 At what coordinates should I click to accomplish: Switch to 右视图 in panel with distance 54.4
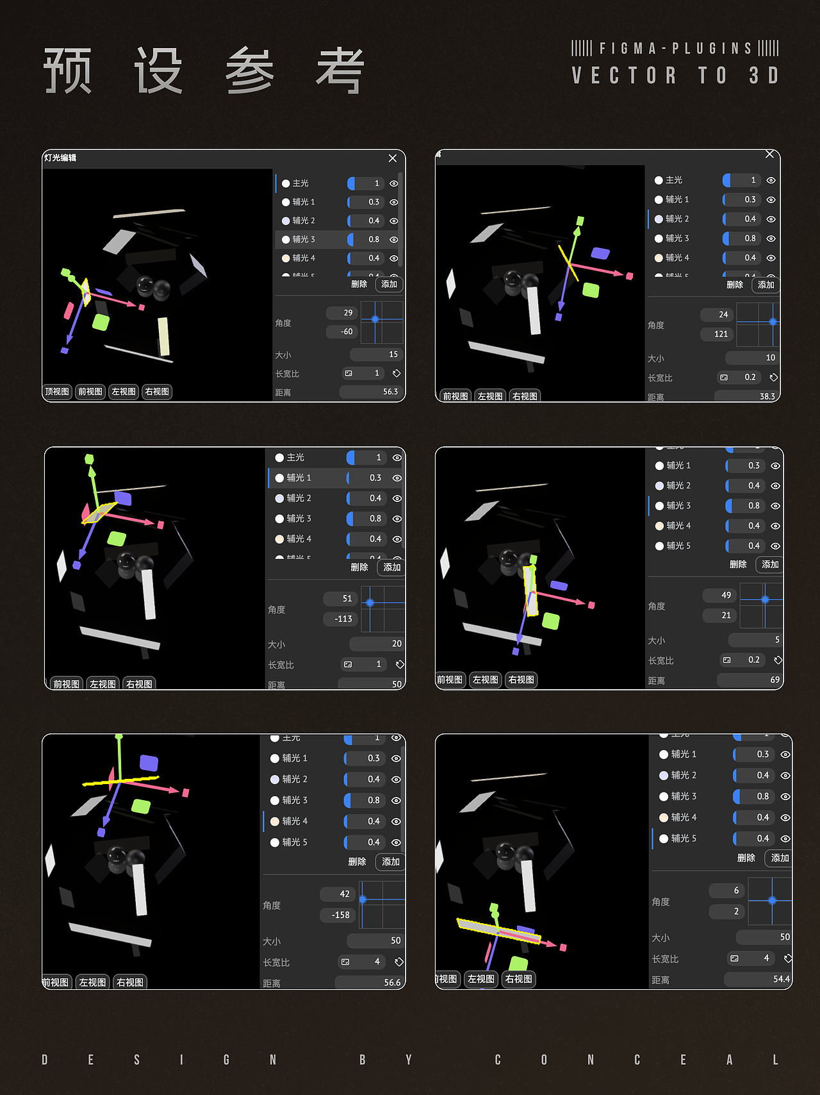(x=519, y=979)
